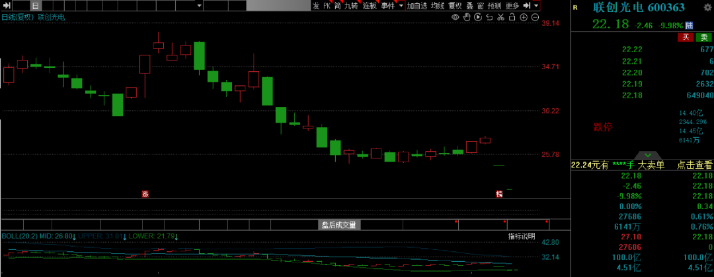This screenshot has width=714, height=277.
Task: Click the 649040 volume value
Action: tap(699, 96)
